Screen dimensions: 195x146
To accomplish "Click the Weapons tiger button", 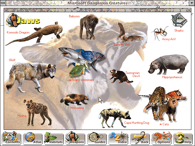I will 76,138.
